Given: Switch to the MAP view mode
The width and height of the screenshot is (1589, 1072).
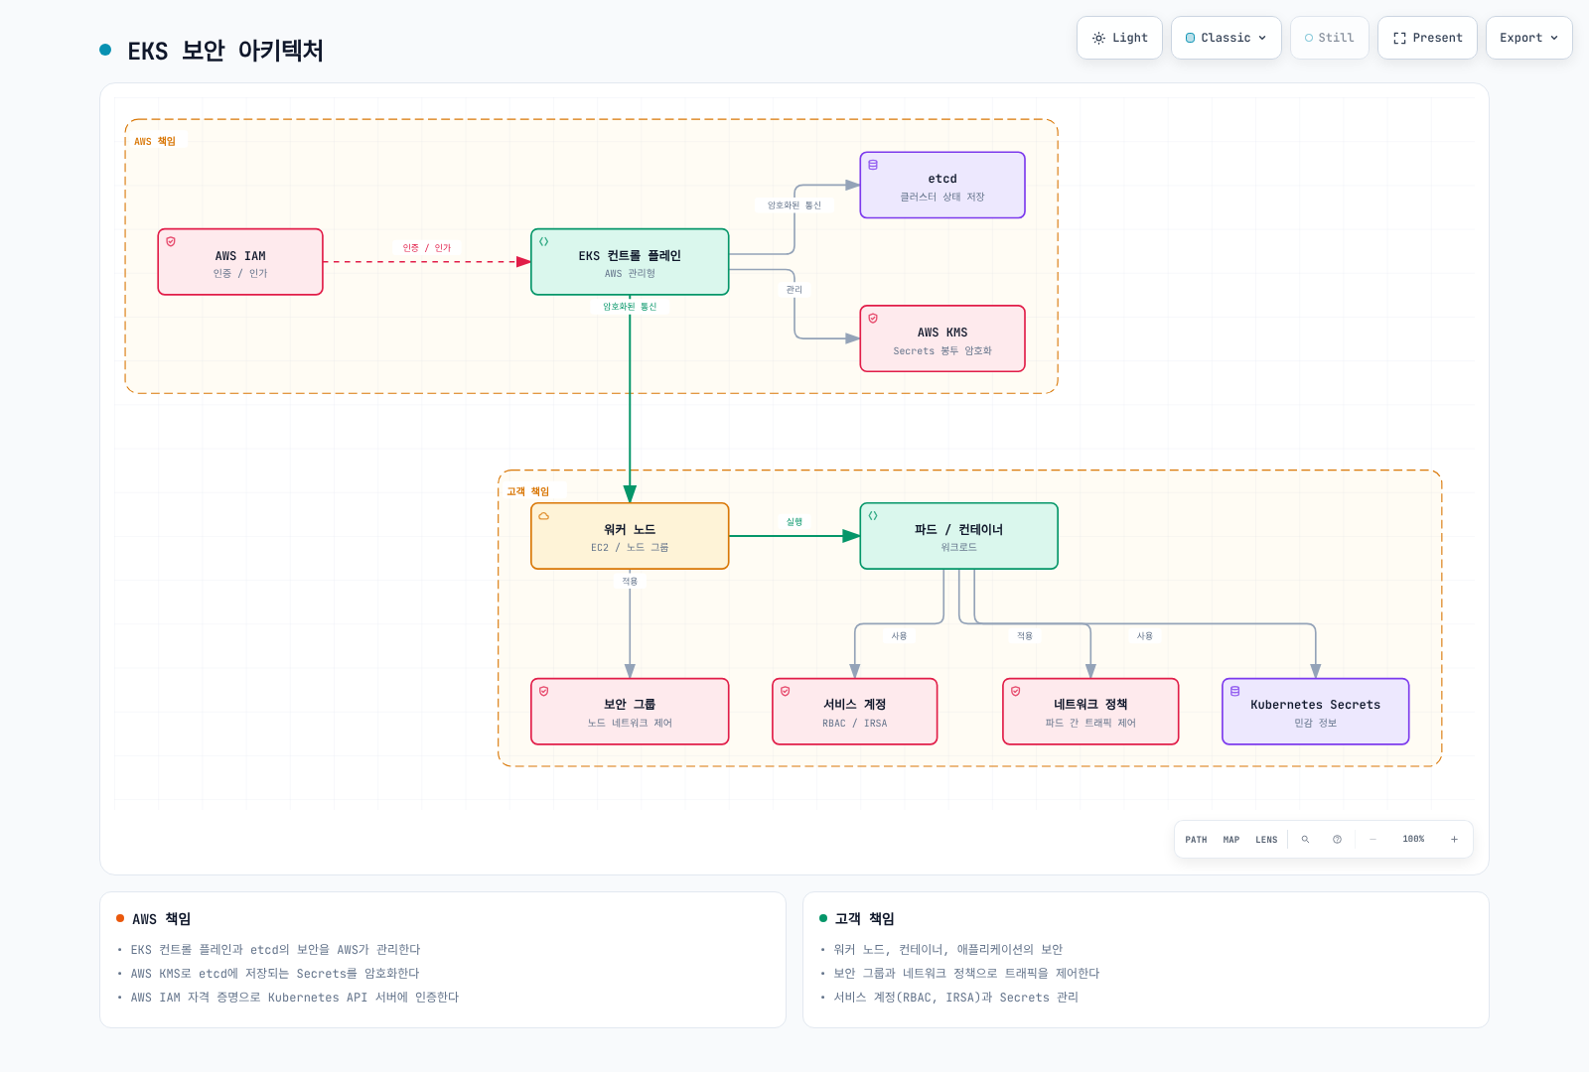Looking at the screenshot, I should (1231, 840).
